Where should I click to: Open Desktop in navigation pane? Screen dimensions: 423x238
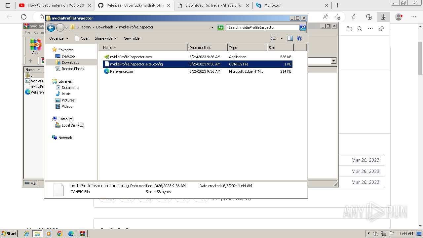click(68, 56)
